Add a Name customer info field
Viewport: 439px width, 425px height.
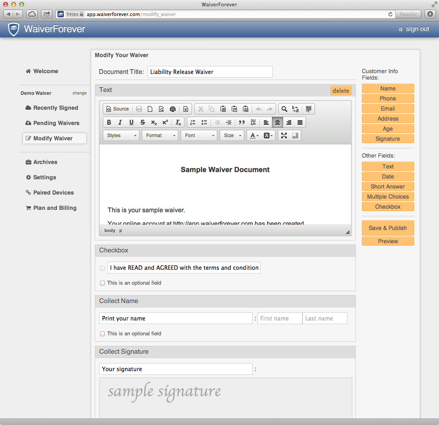388,88
